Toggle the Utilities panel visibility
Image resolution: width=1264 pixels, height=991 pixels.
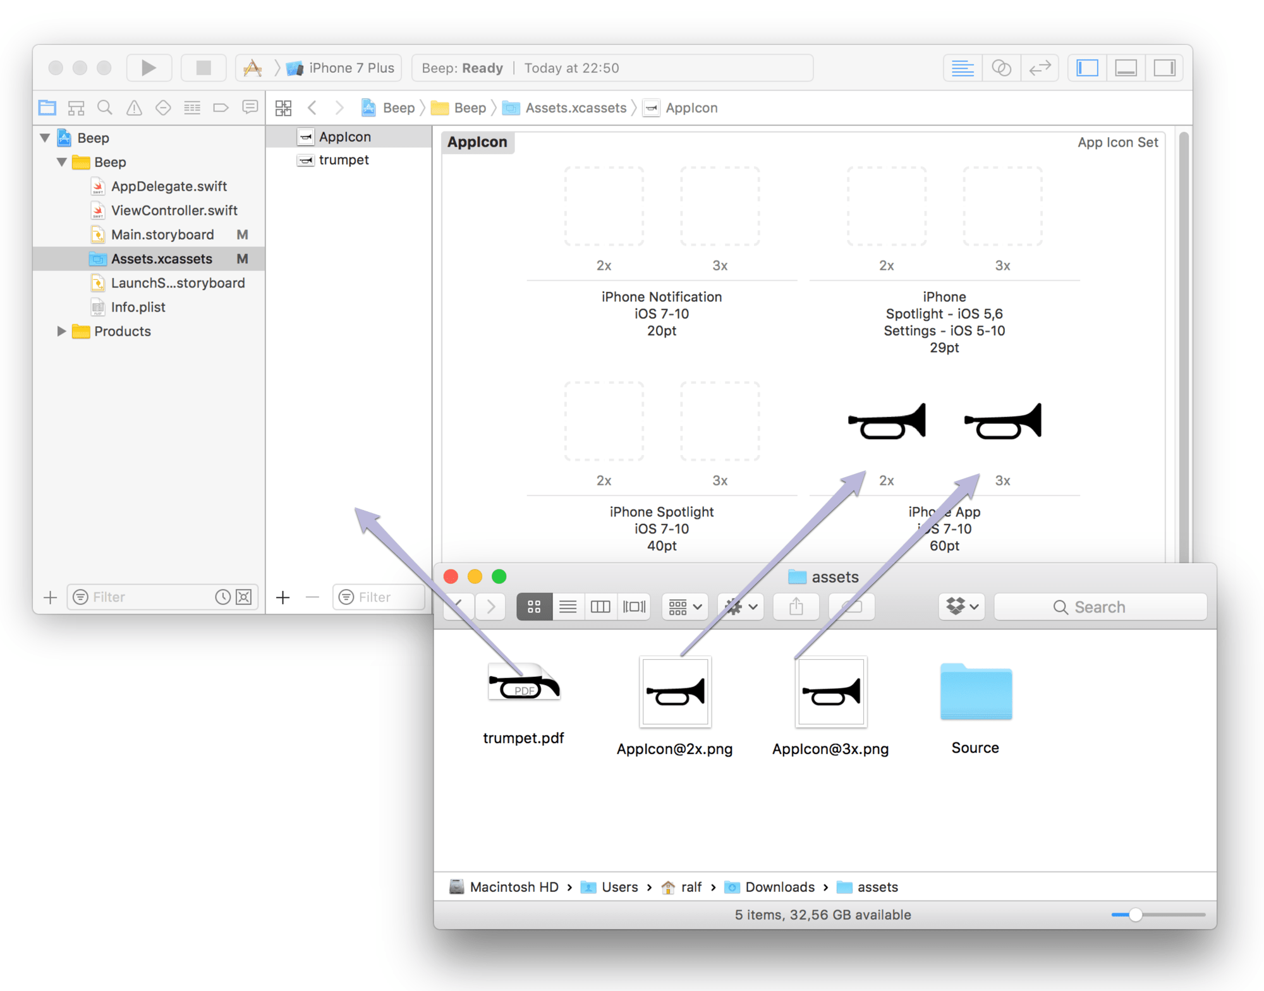1164,68
